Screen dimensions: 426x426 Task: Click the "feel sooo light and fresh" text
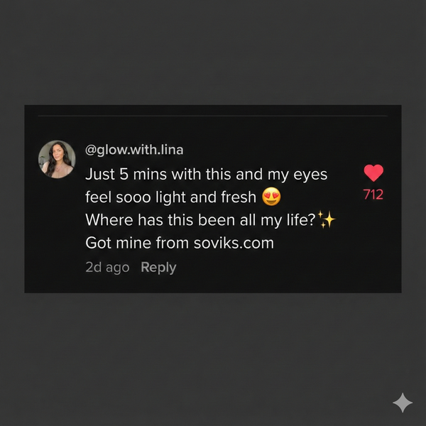click(x=170, y=197)
